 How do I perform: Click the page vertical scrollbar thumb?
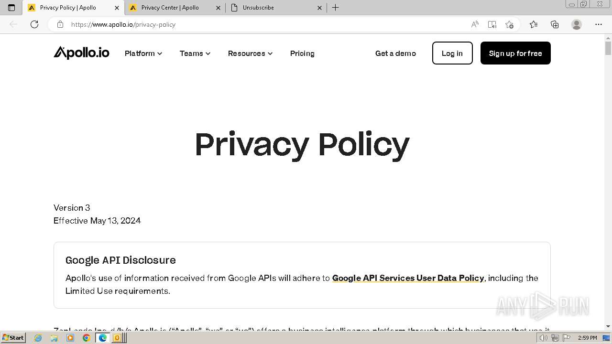click(608, 48)
